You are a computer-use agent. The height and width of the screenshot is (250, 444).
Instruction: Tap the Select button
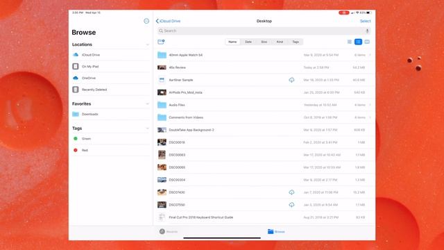coord(366,21)
